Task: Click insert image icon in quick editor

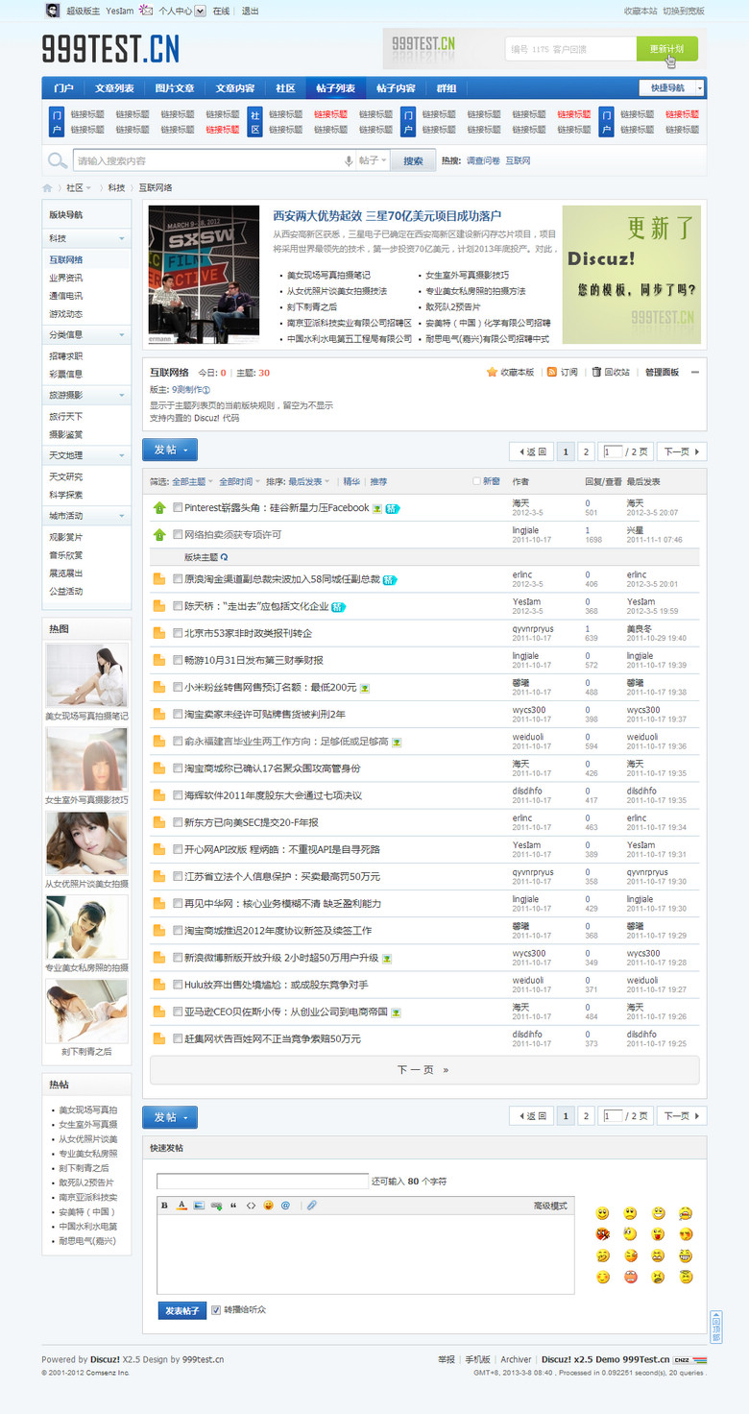Action: [x=199, y=1205]
